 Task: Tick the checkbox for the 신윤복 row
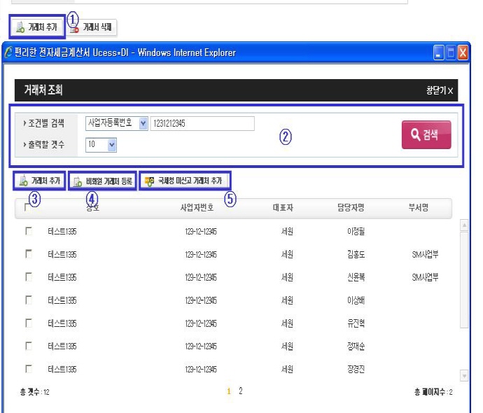(x=29, y=277)
